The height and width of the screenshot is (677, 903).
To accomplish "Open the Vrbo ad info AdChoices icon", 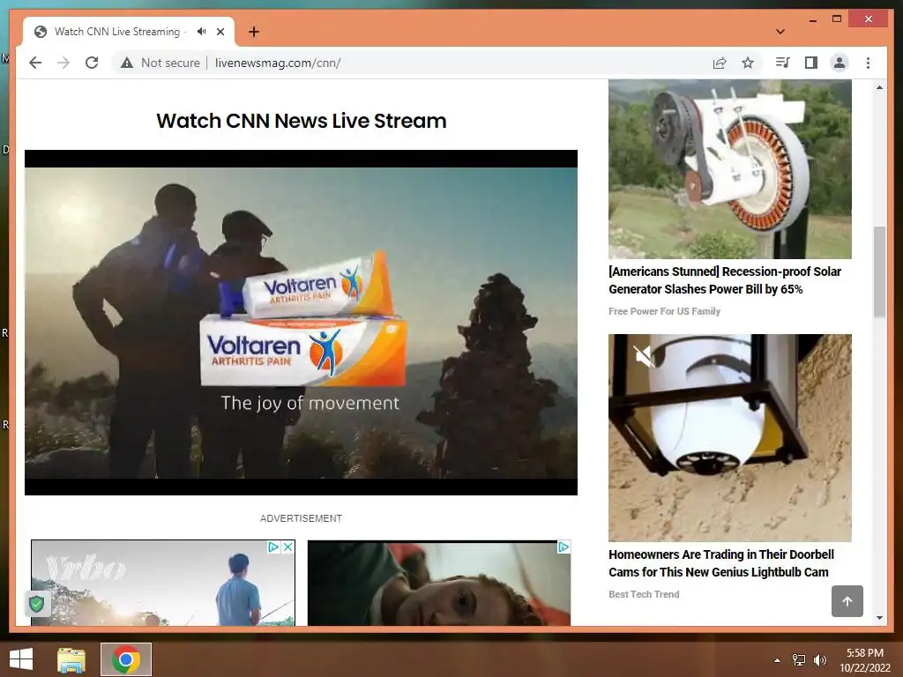I will 273,547.
